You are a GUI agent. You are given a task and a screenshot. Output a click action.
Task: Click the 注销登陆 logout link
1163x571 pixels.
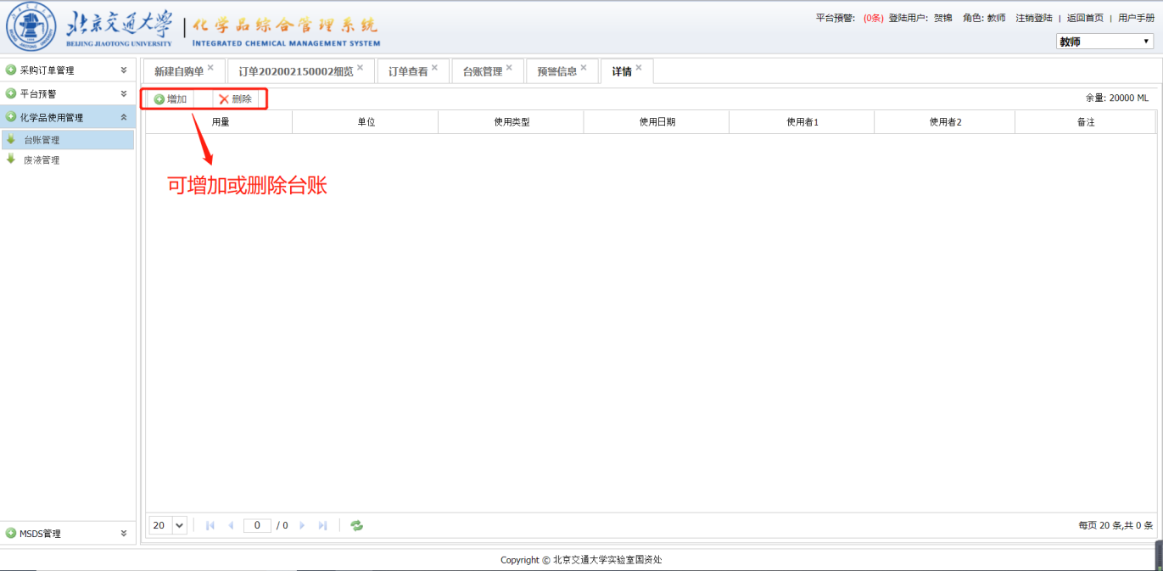coord(1033,18)
